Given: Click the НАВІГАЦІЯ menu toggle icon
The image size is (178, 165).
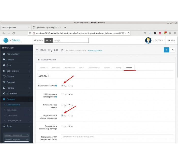Looking at the screenshot, I should pyautogui.click(x=3, y=48).
